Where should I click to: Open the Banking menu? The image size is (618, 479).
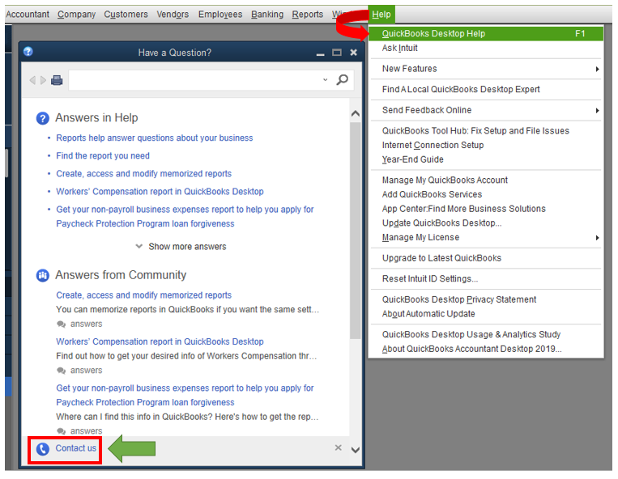tap(267, 15)
